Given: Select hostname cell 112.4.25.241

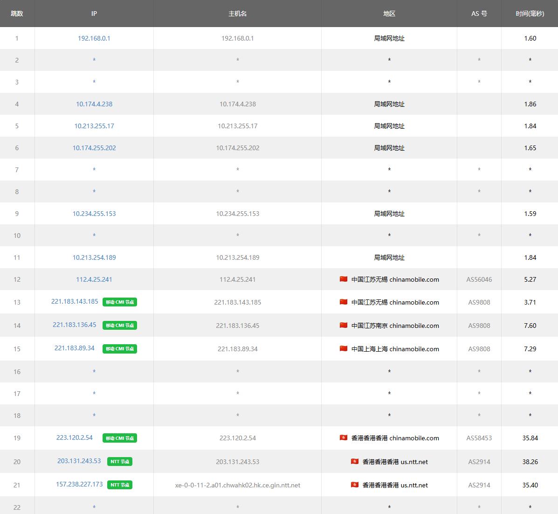Looking at the screenshot, I should coord(237,279).
